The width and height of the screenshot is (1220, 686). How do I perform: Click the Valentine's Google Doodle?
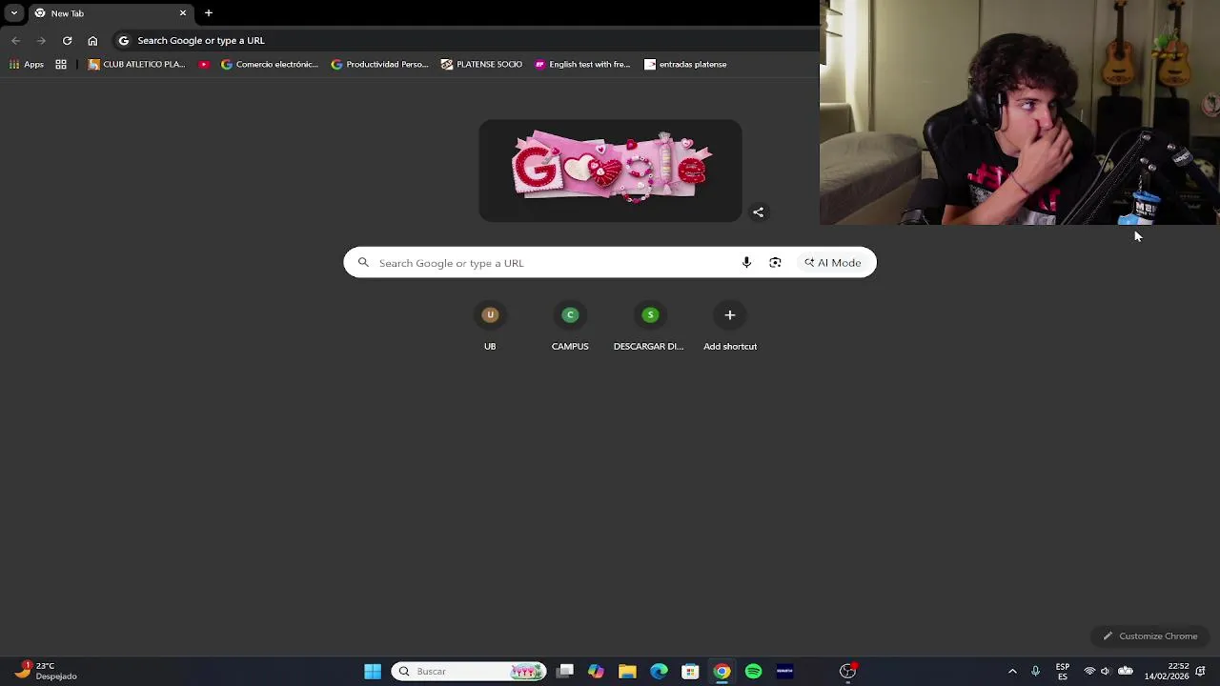pos(610,170)
